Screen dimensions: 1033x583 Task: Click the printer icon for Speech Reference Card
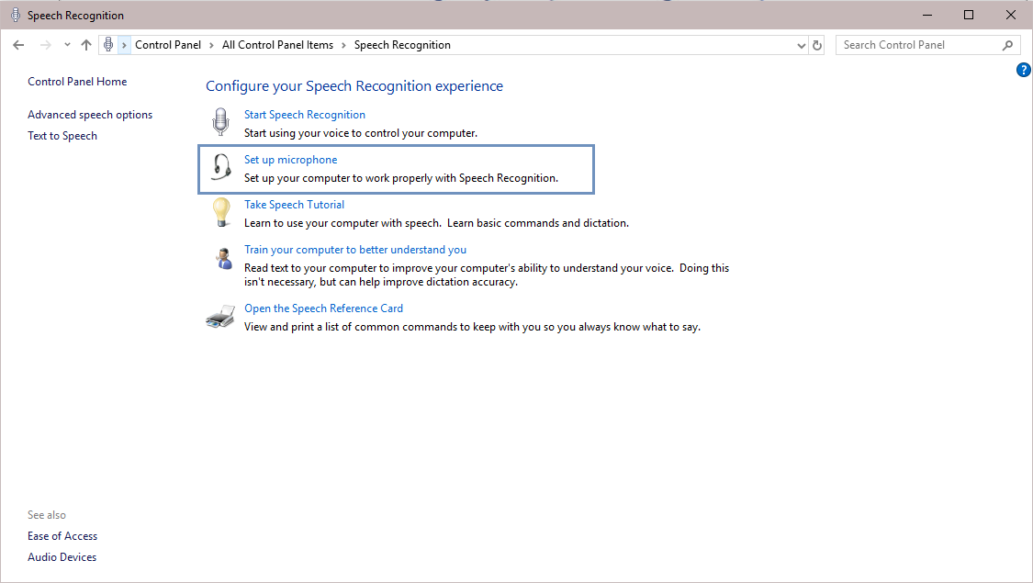tap(220, 317)
